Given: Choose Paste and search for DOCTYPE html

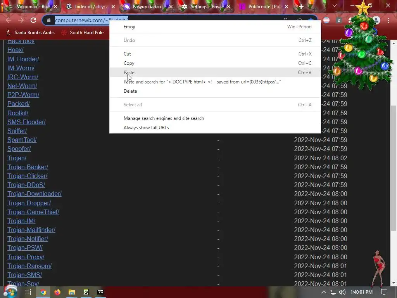Looking at the screenshot, I should pyautogui.click(x=215, y=82).
